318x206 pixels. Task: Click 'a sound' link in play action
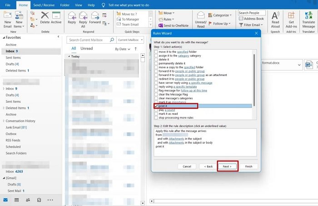coord(170,110)
